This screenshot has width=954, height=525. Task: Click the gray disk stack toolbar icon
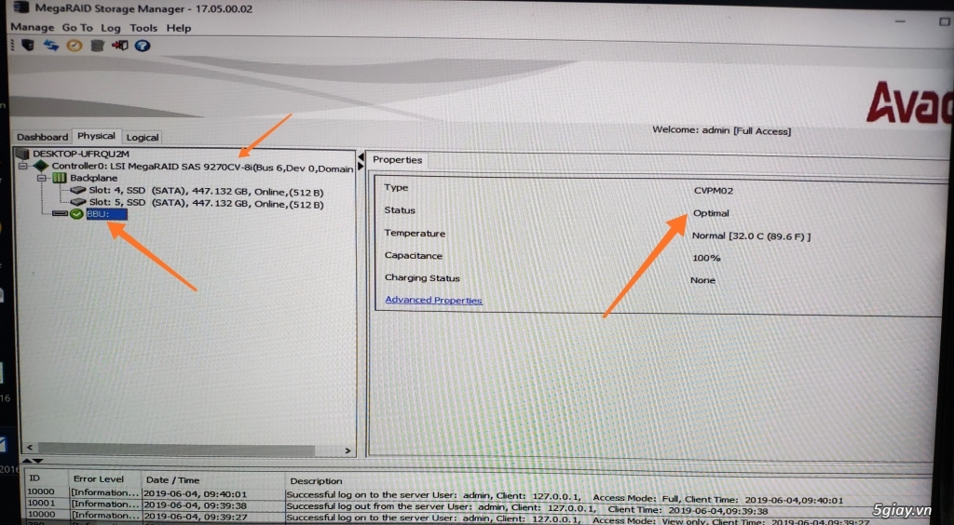tap(97, 46)
